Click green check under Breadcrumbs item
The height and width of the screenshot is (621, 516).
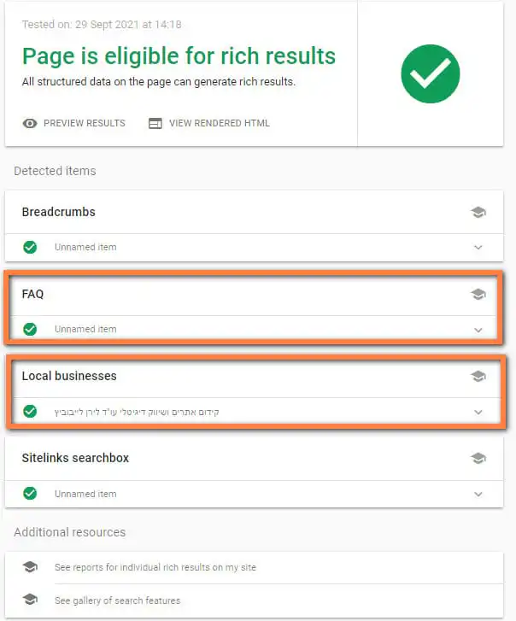[30, 247]
